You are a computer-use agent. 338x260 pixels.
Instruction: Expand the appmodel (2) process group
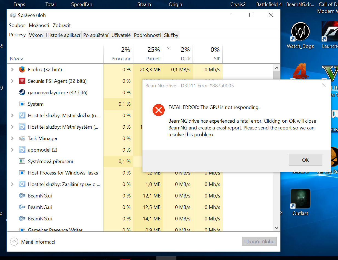12,150
